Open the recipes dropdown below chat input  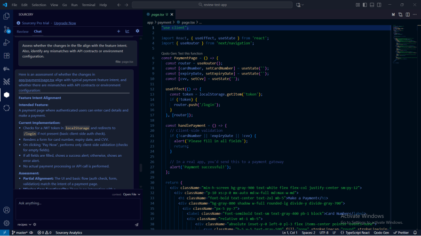pos(24,224)
